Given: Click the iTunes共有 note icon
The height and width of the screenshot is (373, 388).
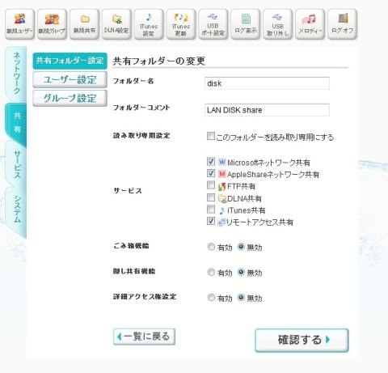Looking at the screenshot, I should click(x=221, y=210).
